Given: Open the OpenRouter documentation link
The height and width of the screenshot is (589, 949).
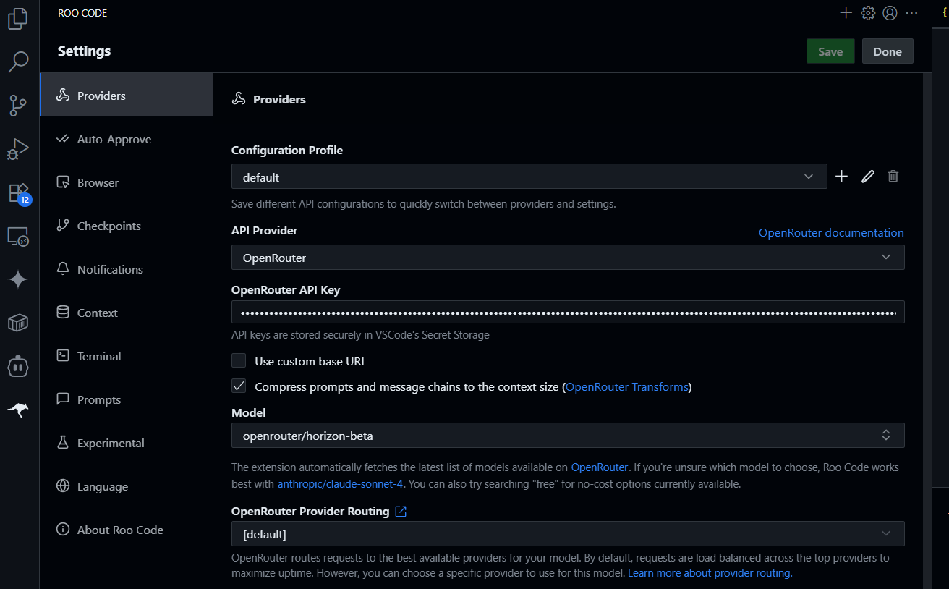Looking at the screenshot, I should 831,232.
